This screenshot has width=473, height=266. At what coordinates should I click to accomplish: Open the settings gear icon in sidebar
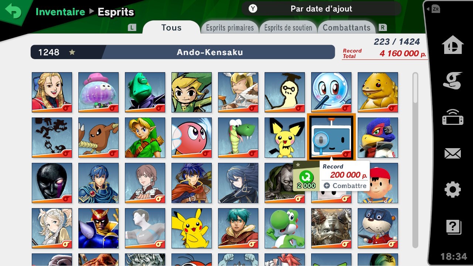(453, 190)
